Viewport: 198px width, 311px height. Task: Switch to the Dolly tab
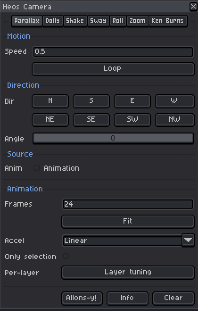click(53, 21)
